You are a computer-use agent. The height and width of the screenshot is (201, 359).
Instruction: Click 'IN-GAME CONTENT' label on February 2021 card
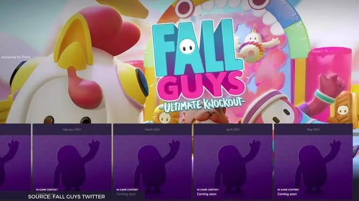tap(47, 190)
